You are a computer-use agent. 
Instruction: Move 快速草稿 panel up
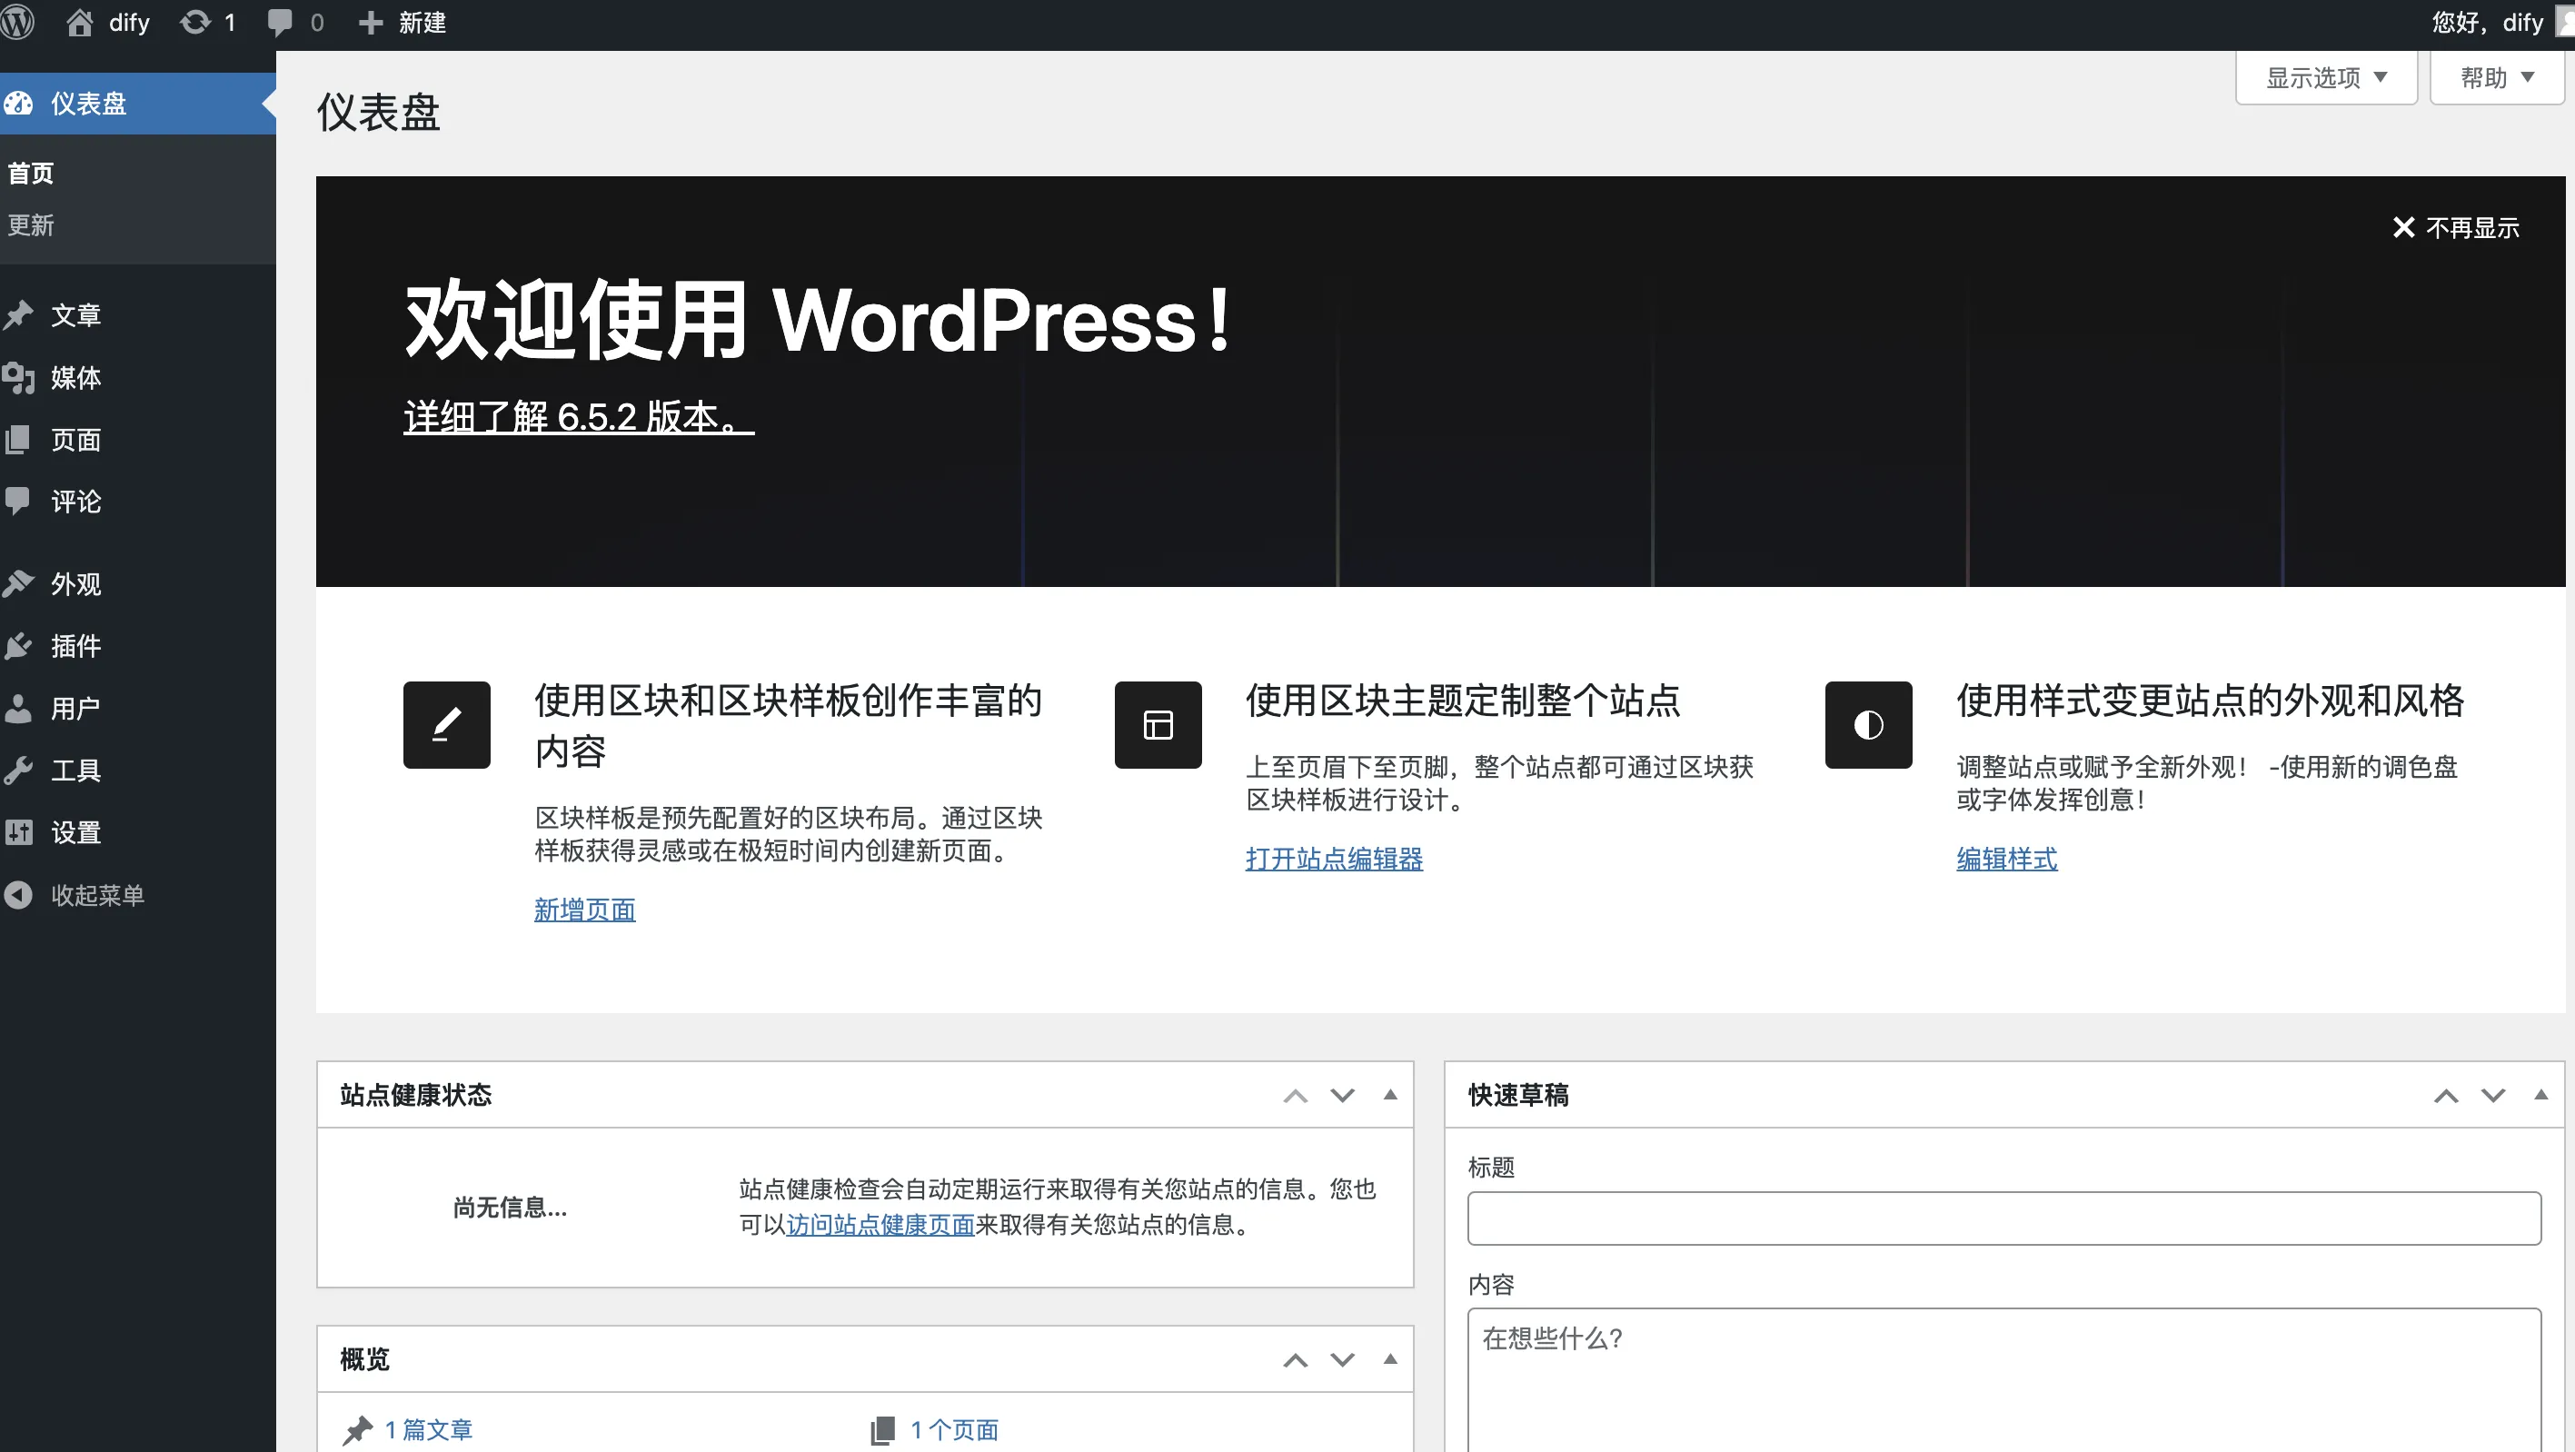coord(2446,1095)
